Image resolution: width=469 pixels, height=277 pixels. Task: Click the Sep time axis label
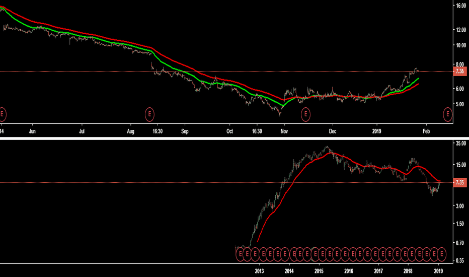pos(185,131)
